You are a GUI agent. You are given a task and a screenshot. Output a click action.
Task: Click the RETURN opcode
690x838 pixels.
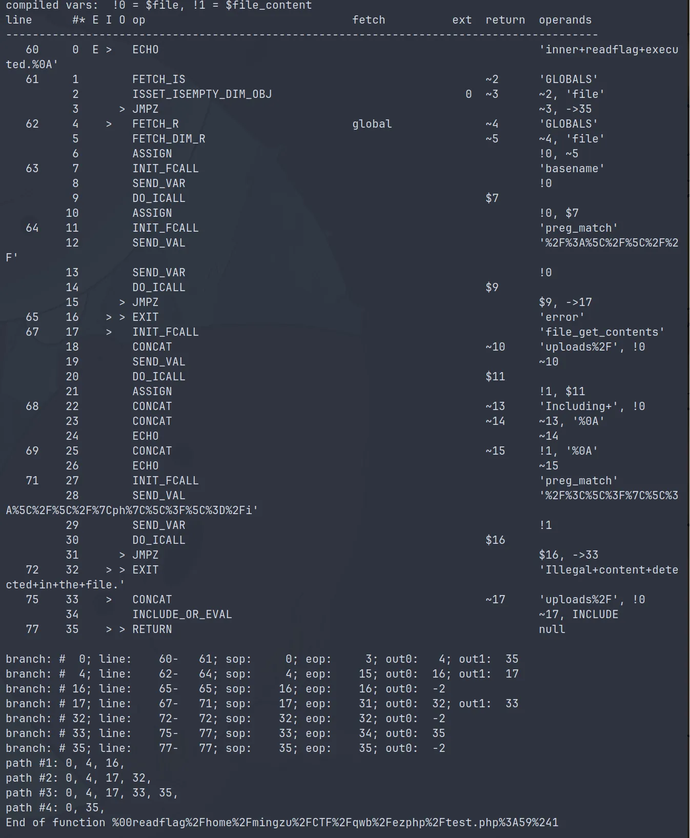point(152,629)
